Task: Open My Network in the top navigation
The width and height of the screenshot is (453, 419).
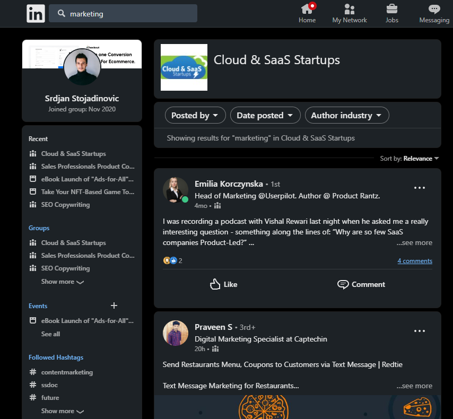Action: tap(349, 13)
